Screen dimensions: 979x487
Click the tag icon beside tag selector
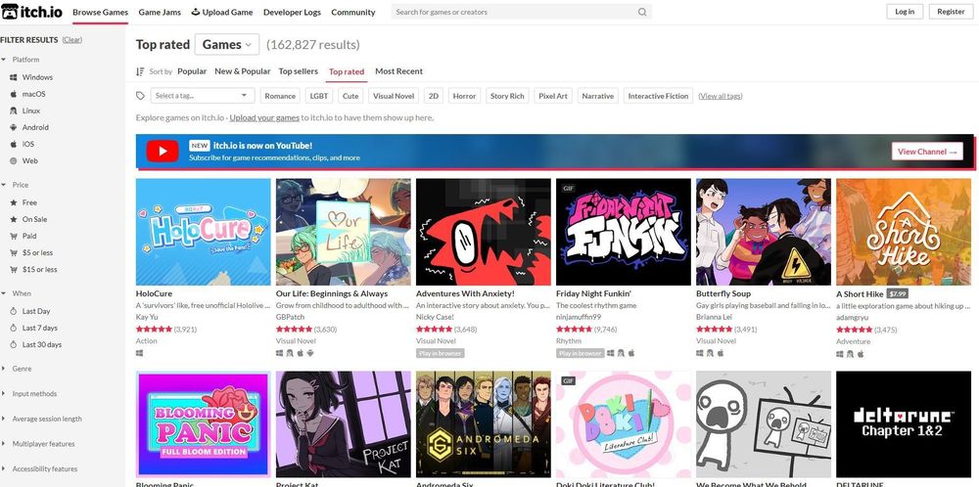[140, 96]
